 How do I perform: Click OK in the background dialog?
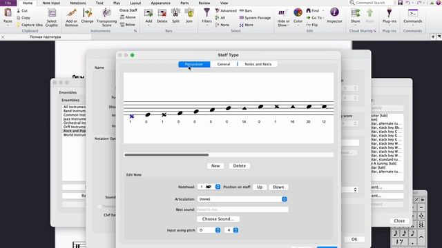click(354, 239)
